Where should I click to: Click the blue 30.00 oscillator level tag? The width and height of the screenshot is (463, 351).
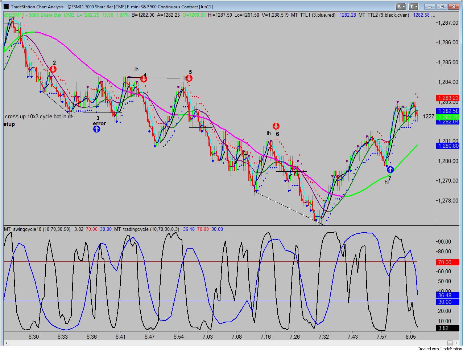[x=448, y=301]
